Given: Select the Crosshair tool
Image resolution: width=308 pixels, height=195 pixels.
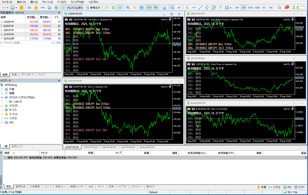Looking at the screenshot, I should coord(179,8).
